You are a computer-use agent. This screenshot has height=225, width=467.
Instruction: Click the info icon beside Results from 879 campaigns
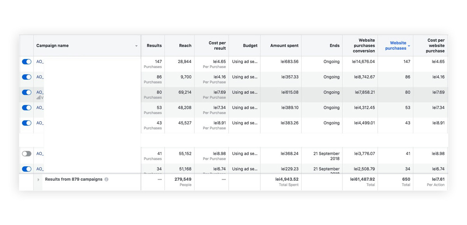pyautogui.click(x=107, y=180)
